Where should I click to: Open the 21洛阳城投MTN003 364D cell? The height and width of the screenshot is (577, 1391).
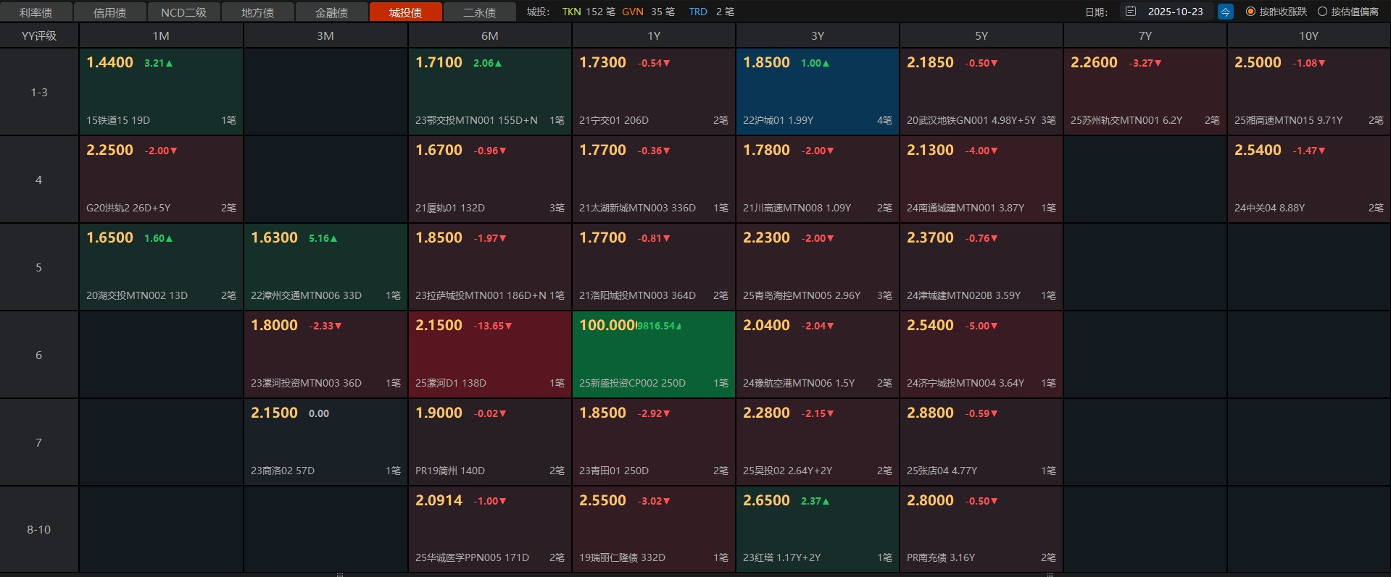(654, 267)
